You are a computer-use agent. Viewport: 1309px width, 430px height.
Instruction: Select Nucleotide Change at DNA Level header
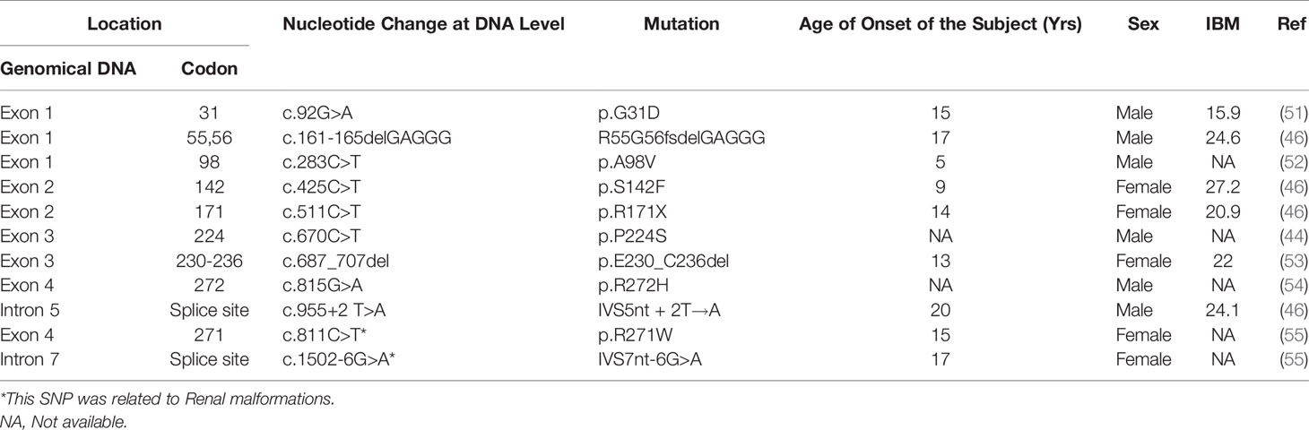[x=423, y=25]
